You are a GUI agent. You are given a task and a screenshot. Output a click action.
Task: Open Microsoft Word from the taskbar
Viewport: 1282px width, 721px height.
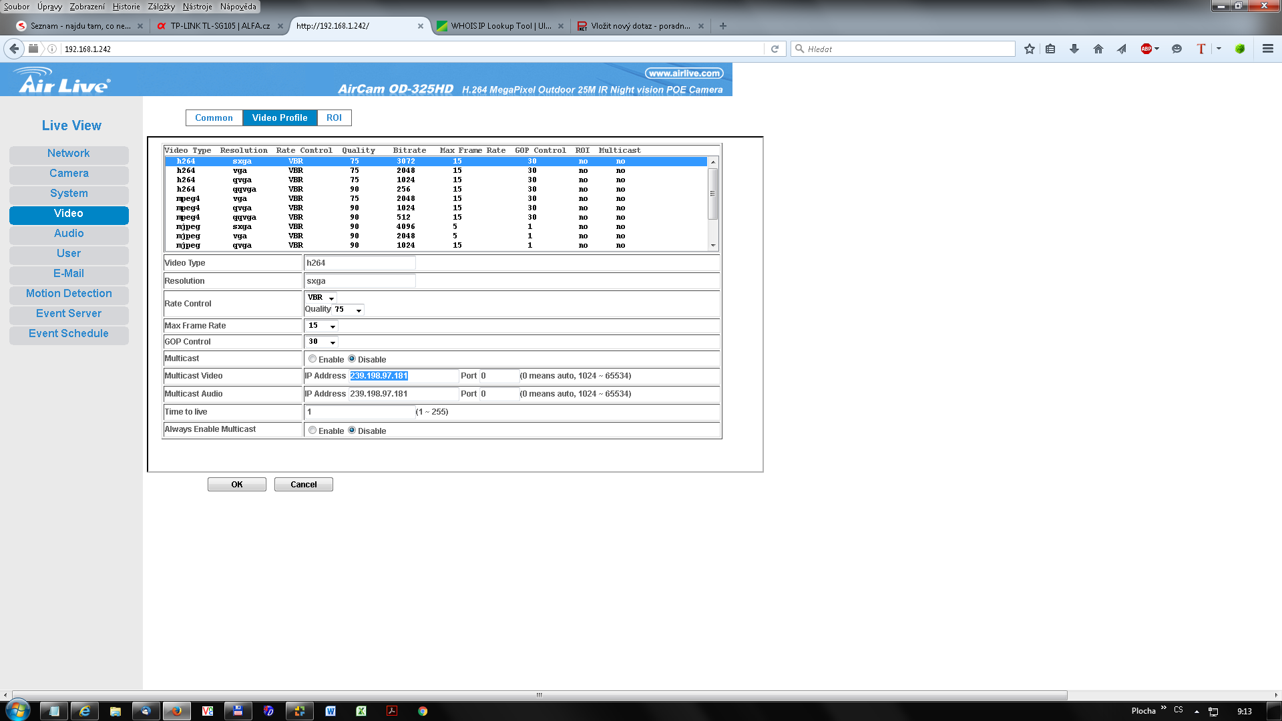(x=330, y=711)
